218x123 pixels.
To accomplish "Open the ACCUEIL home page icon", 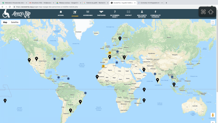I will pyautogui.click(x=61, y=12).
